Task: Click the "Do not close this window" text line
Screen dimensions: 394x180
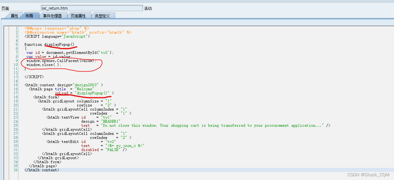Action: click(x=206, y=125)
